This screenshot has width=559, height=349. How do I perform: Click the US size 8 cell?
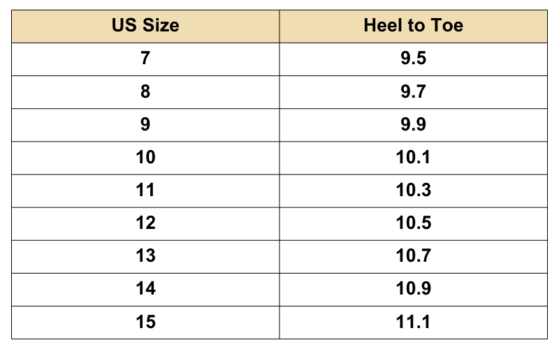click(x=145, y=91)
